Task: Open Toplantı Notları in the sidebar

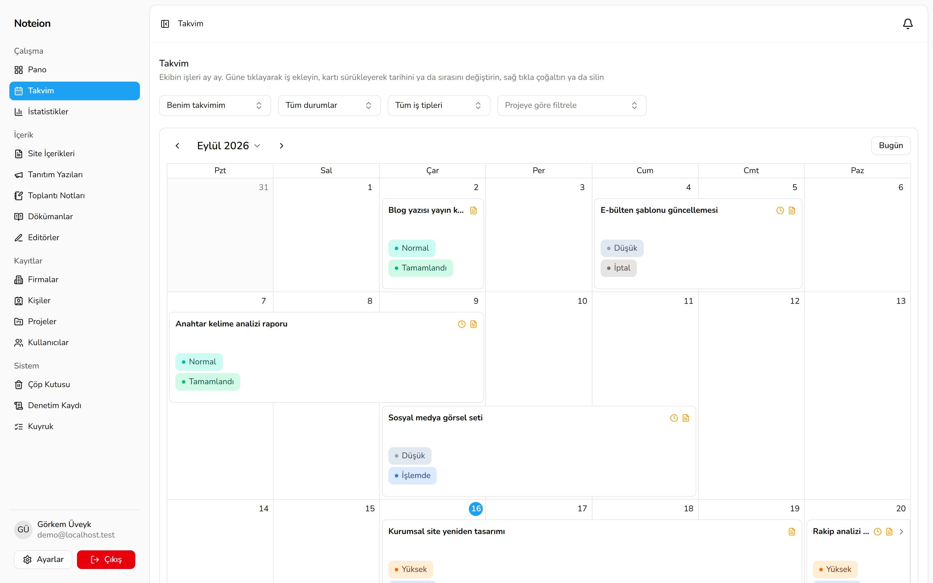Action: pos(74,196)
